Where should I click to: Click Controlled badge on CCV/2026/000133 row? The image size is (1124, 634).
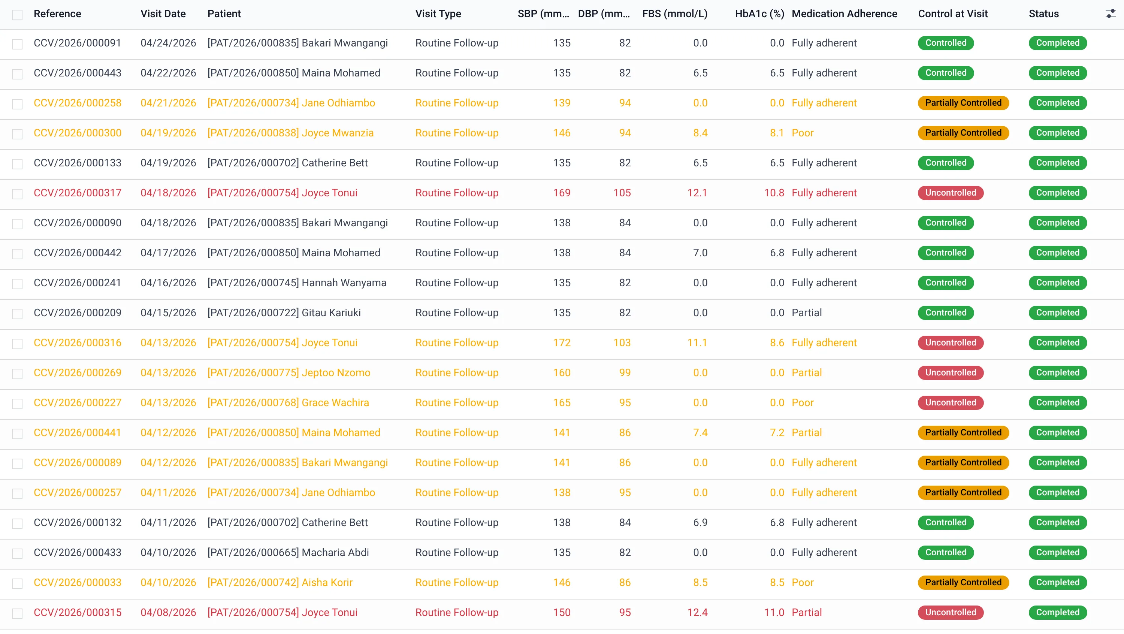click(x=946, y=163)
